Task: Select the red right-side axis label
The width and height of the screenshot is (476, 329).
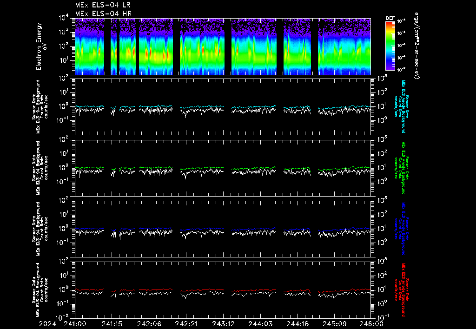Action: (401, 290)
